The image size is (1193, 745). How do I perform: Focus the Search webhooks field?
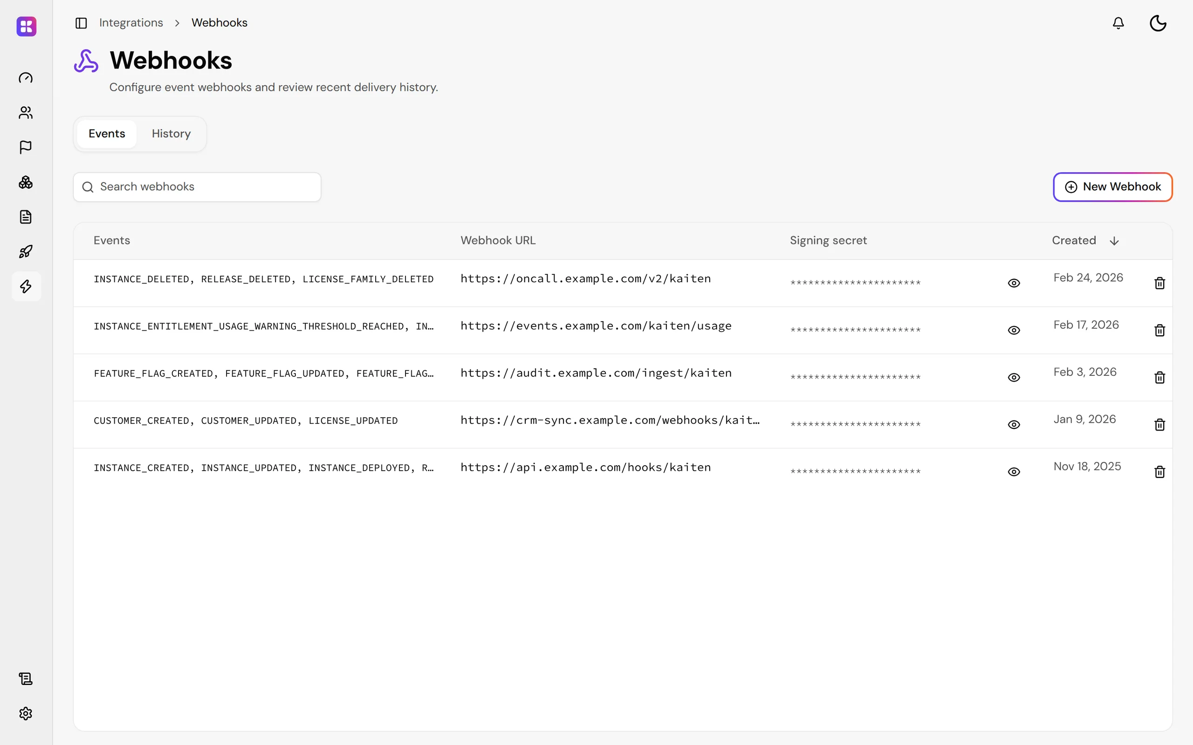(197, 187)
